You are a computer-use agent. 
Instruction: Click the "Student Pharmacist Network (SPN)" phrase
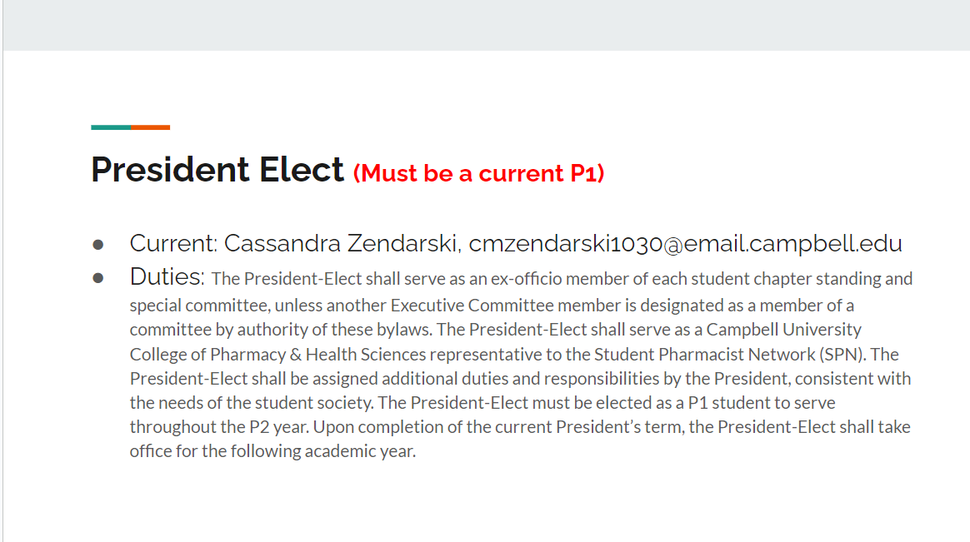tap(728, 355)
